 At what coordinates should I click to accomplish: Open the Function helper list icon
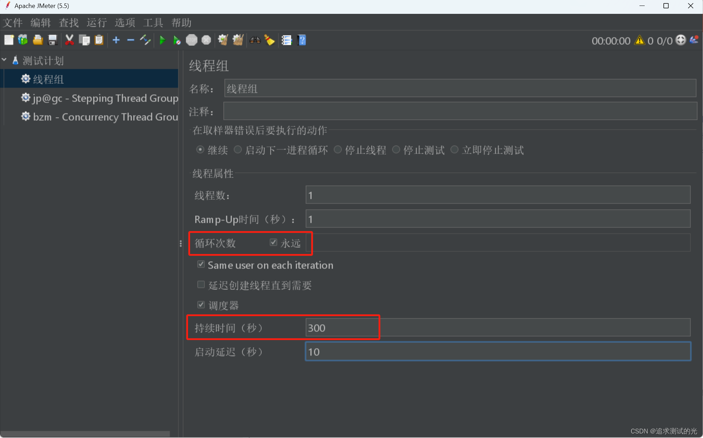tap(287, 40)
